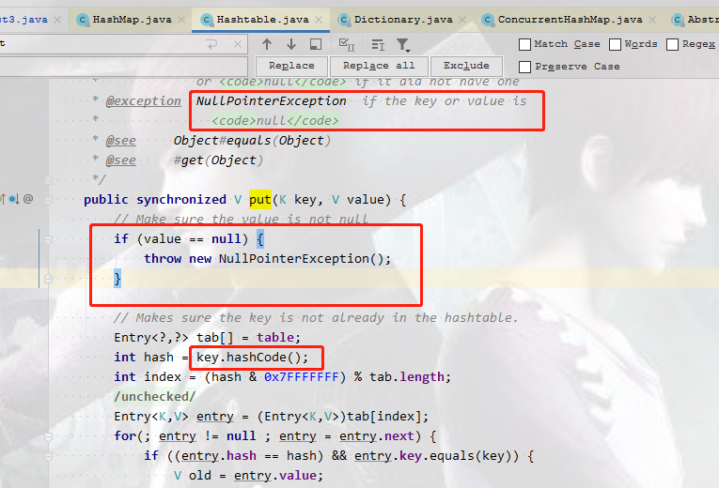The width and height of the screenshot is (719, 488).
Task: Close the ConcurrentHashMap.java tab
Action: (x=652, y=20)
